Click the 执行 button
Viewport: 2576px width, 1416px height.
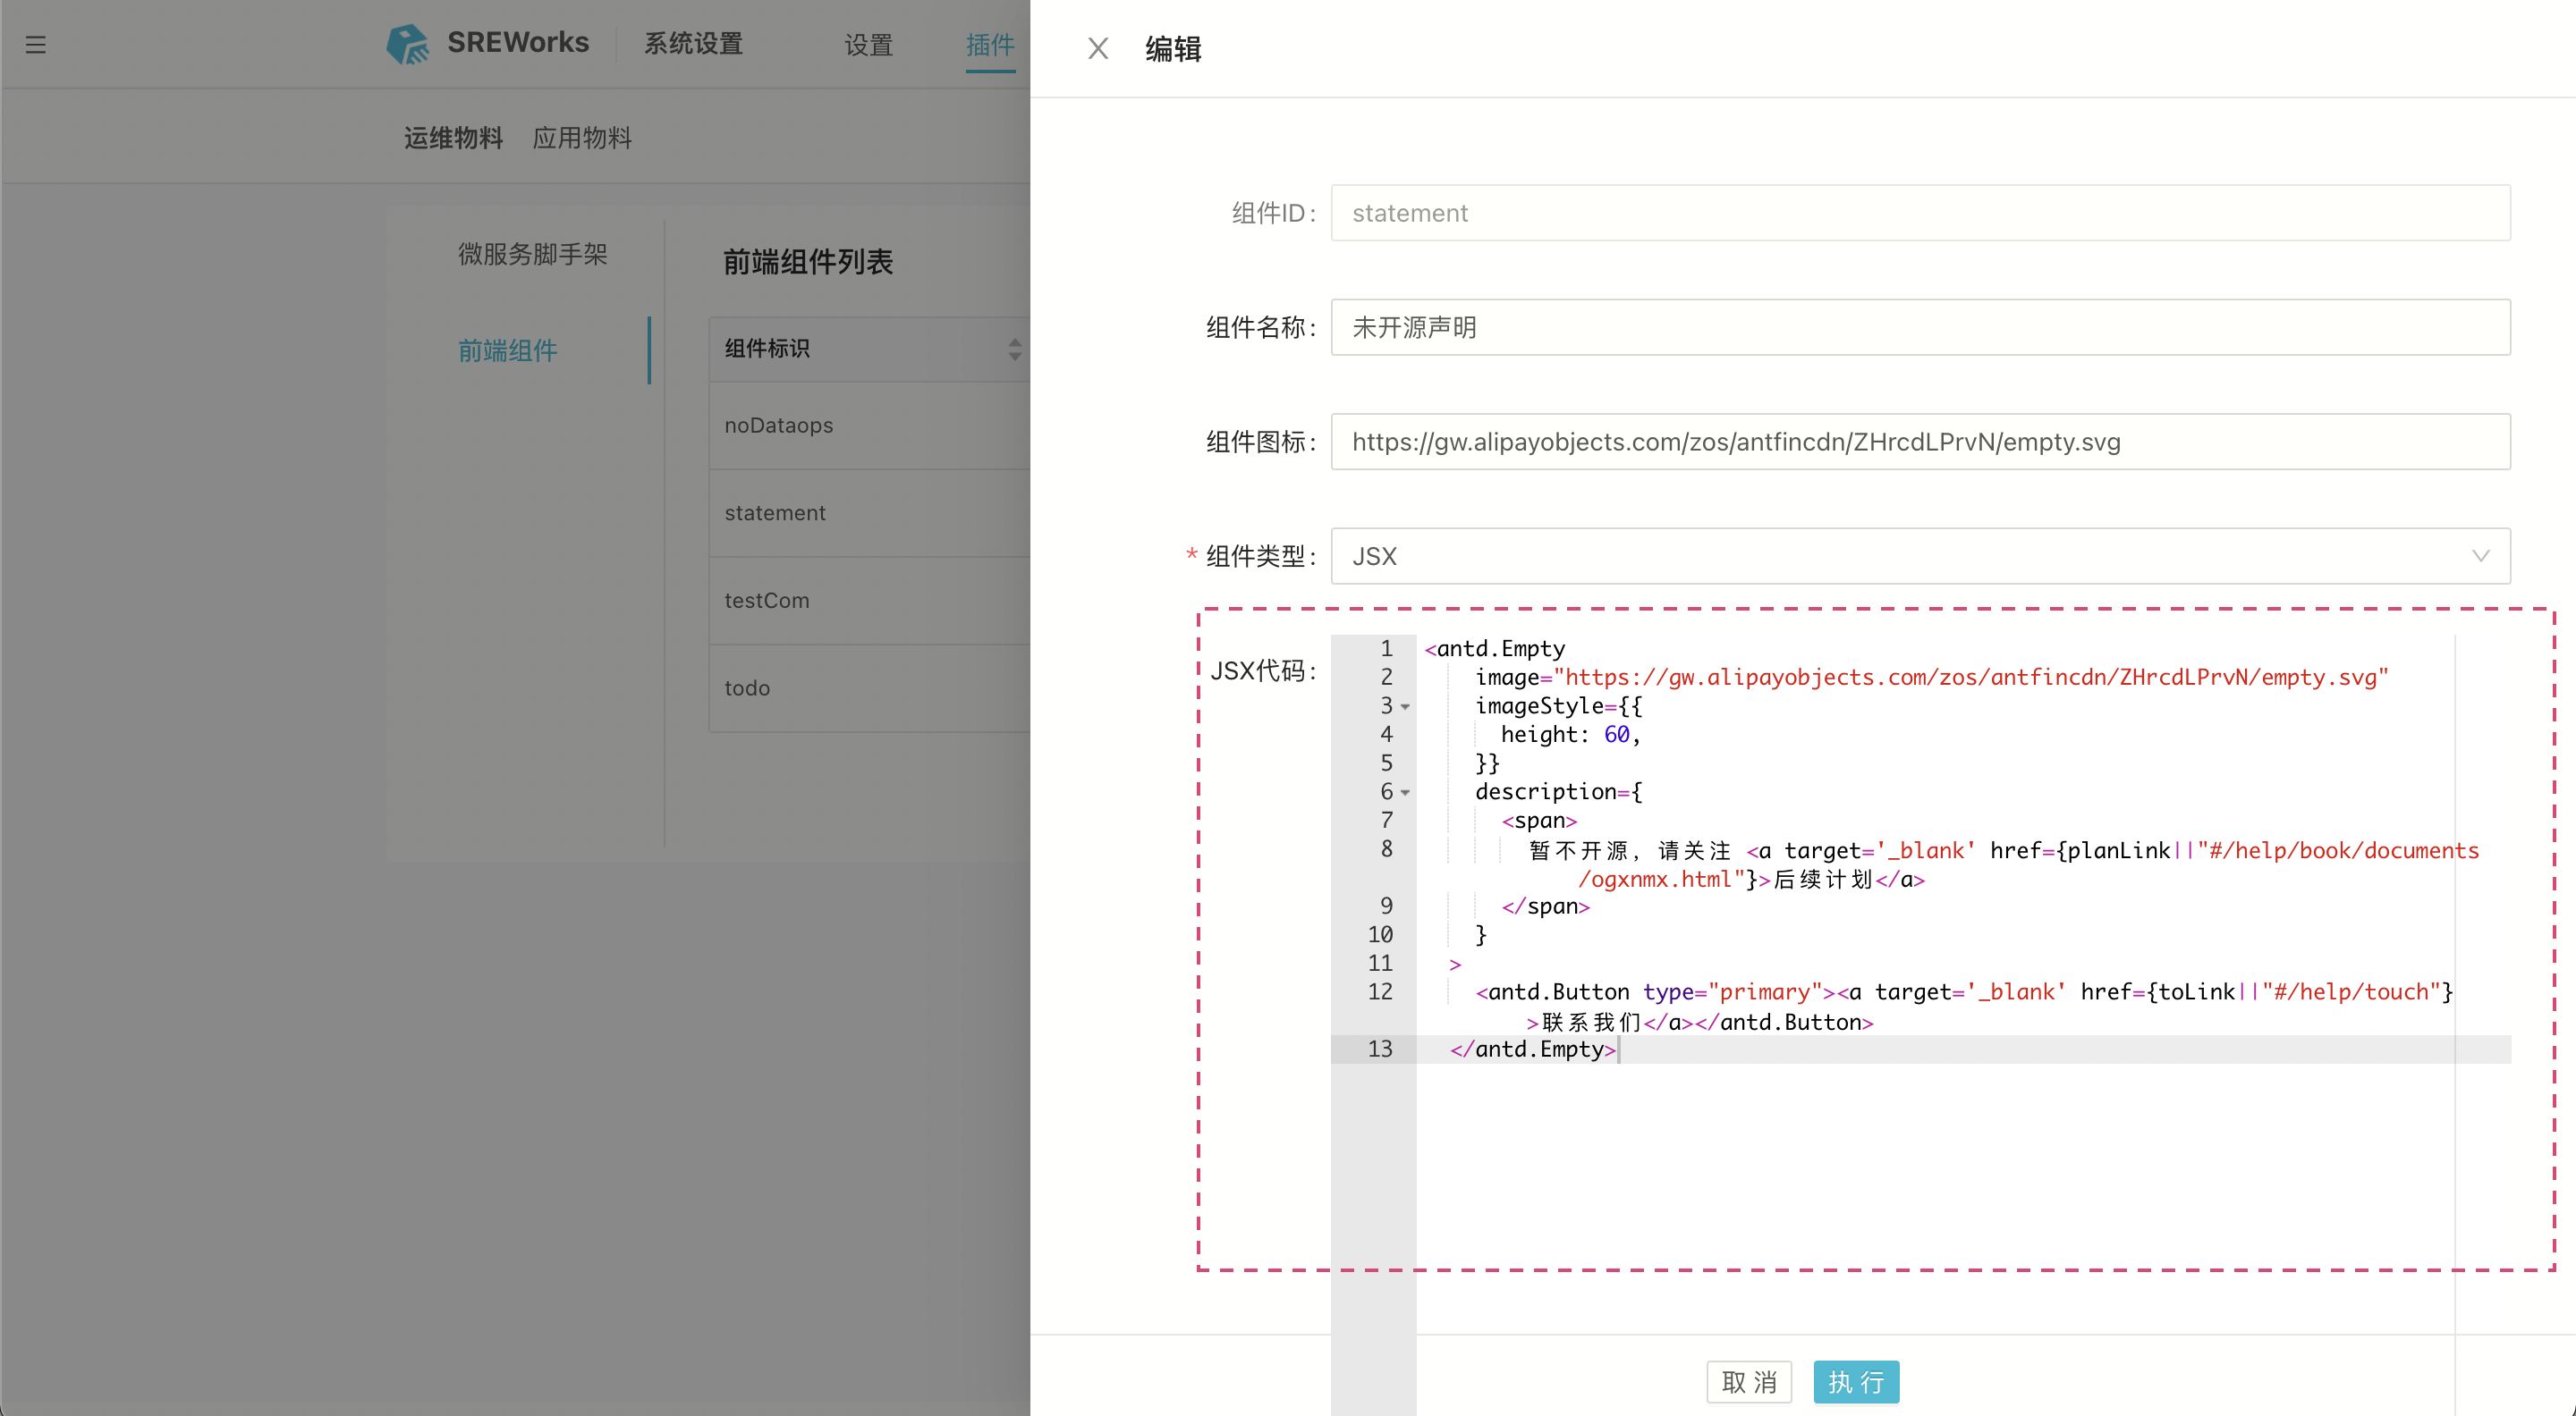tap(1855, 1381)
